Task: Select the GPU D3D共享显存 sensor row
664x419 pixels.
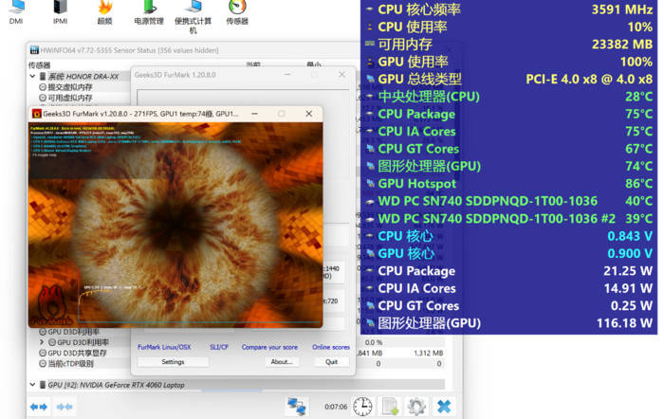Action: [73, 353]
